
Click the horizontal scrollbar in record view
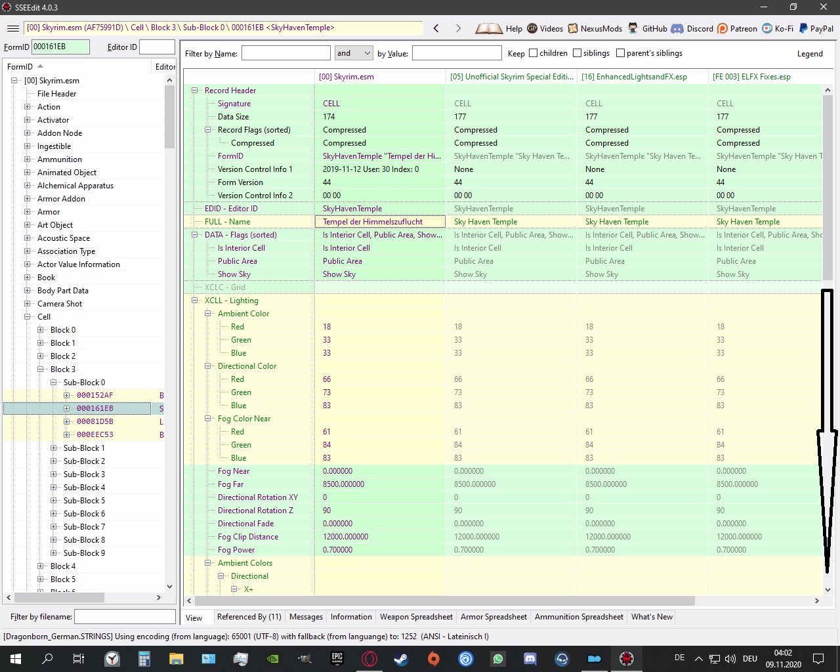point(445,600)
